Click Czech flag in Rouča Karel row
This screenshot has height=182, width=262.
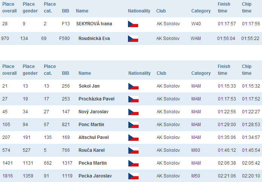[133, 150]
